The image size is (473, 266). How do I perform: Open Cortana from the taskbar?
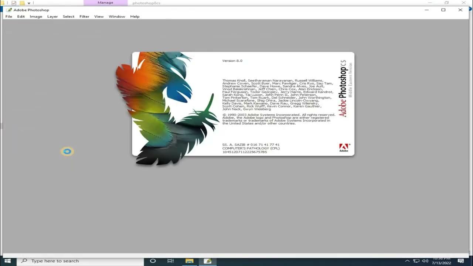(x=153, y=261)
